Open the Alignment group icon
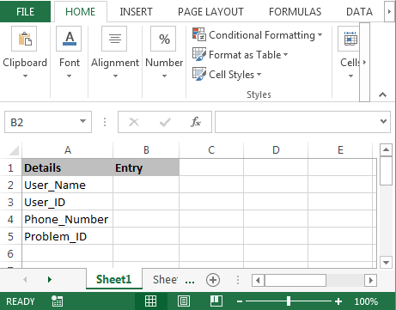Viewport: 396px width, 310px height. coord(114,39)
